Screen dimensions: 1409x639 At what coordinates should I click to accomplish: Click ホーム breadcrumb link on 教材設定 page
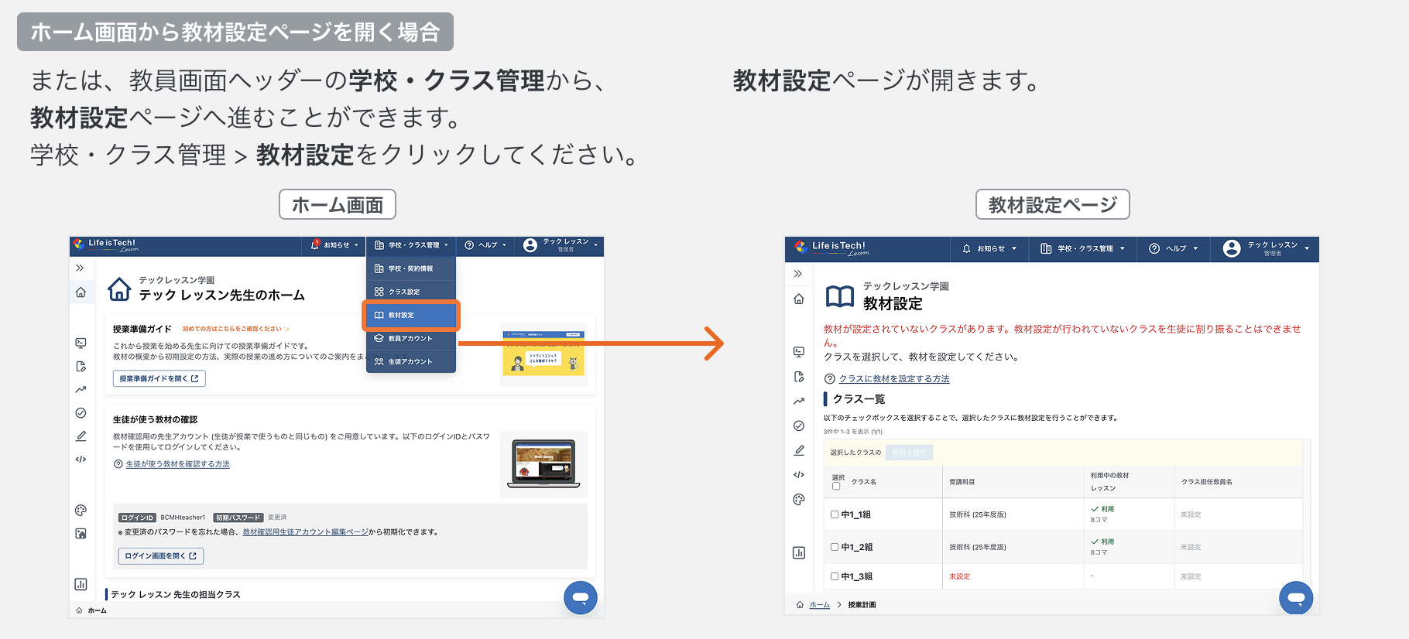tap(820, 605)
